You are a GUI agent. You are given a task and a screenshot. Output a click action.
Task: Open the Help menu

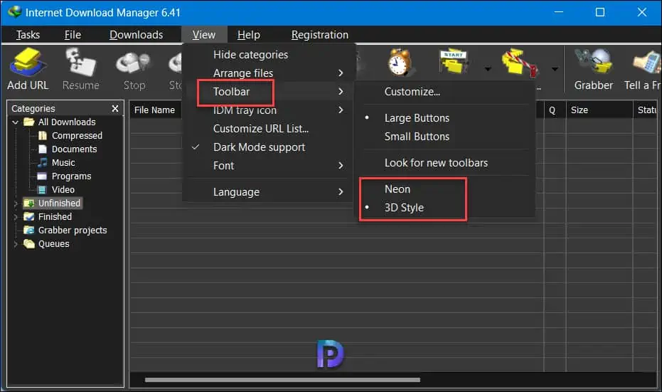pos(249,35)
